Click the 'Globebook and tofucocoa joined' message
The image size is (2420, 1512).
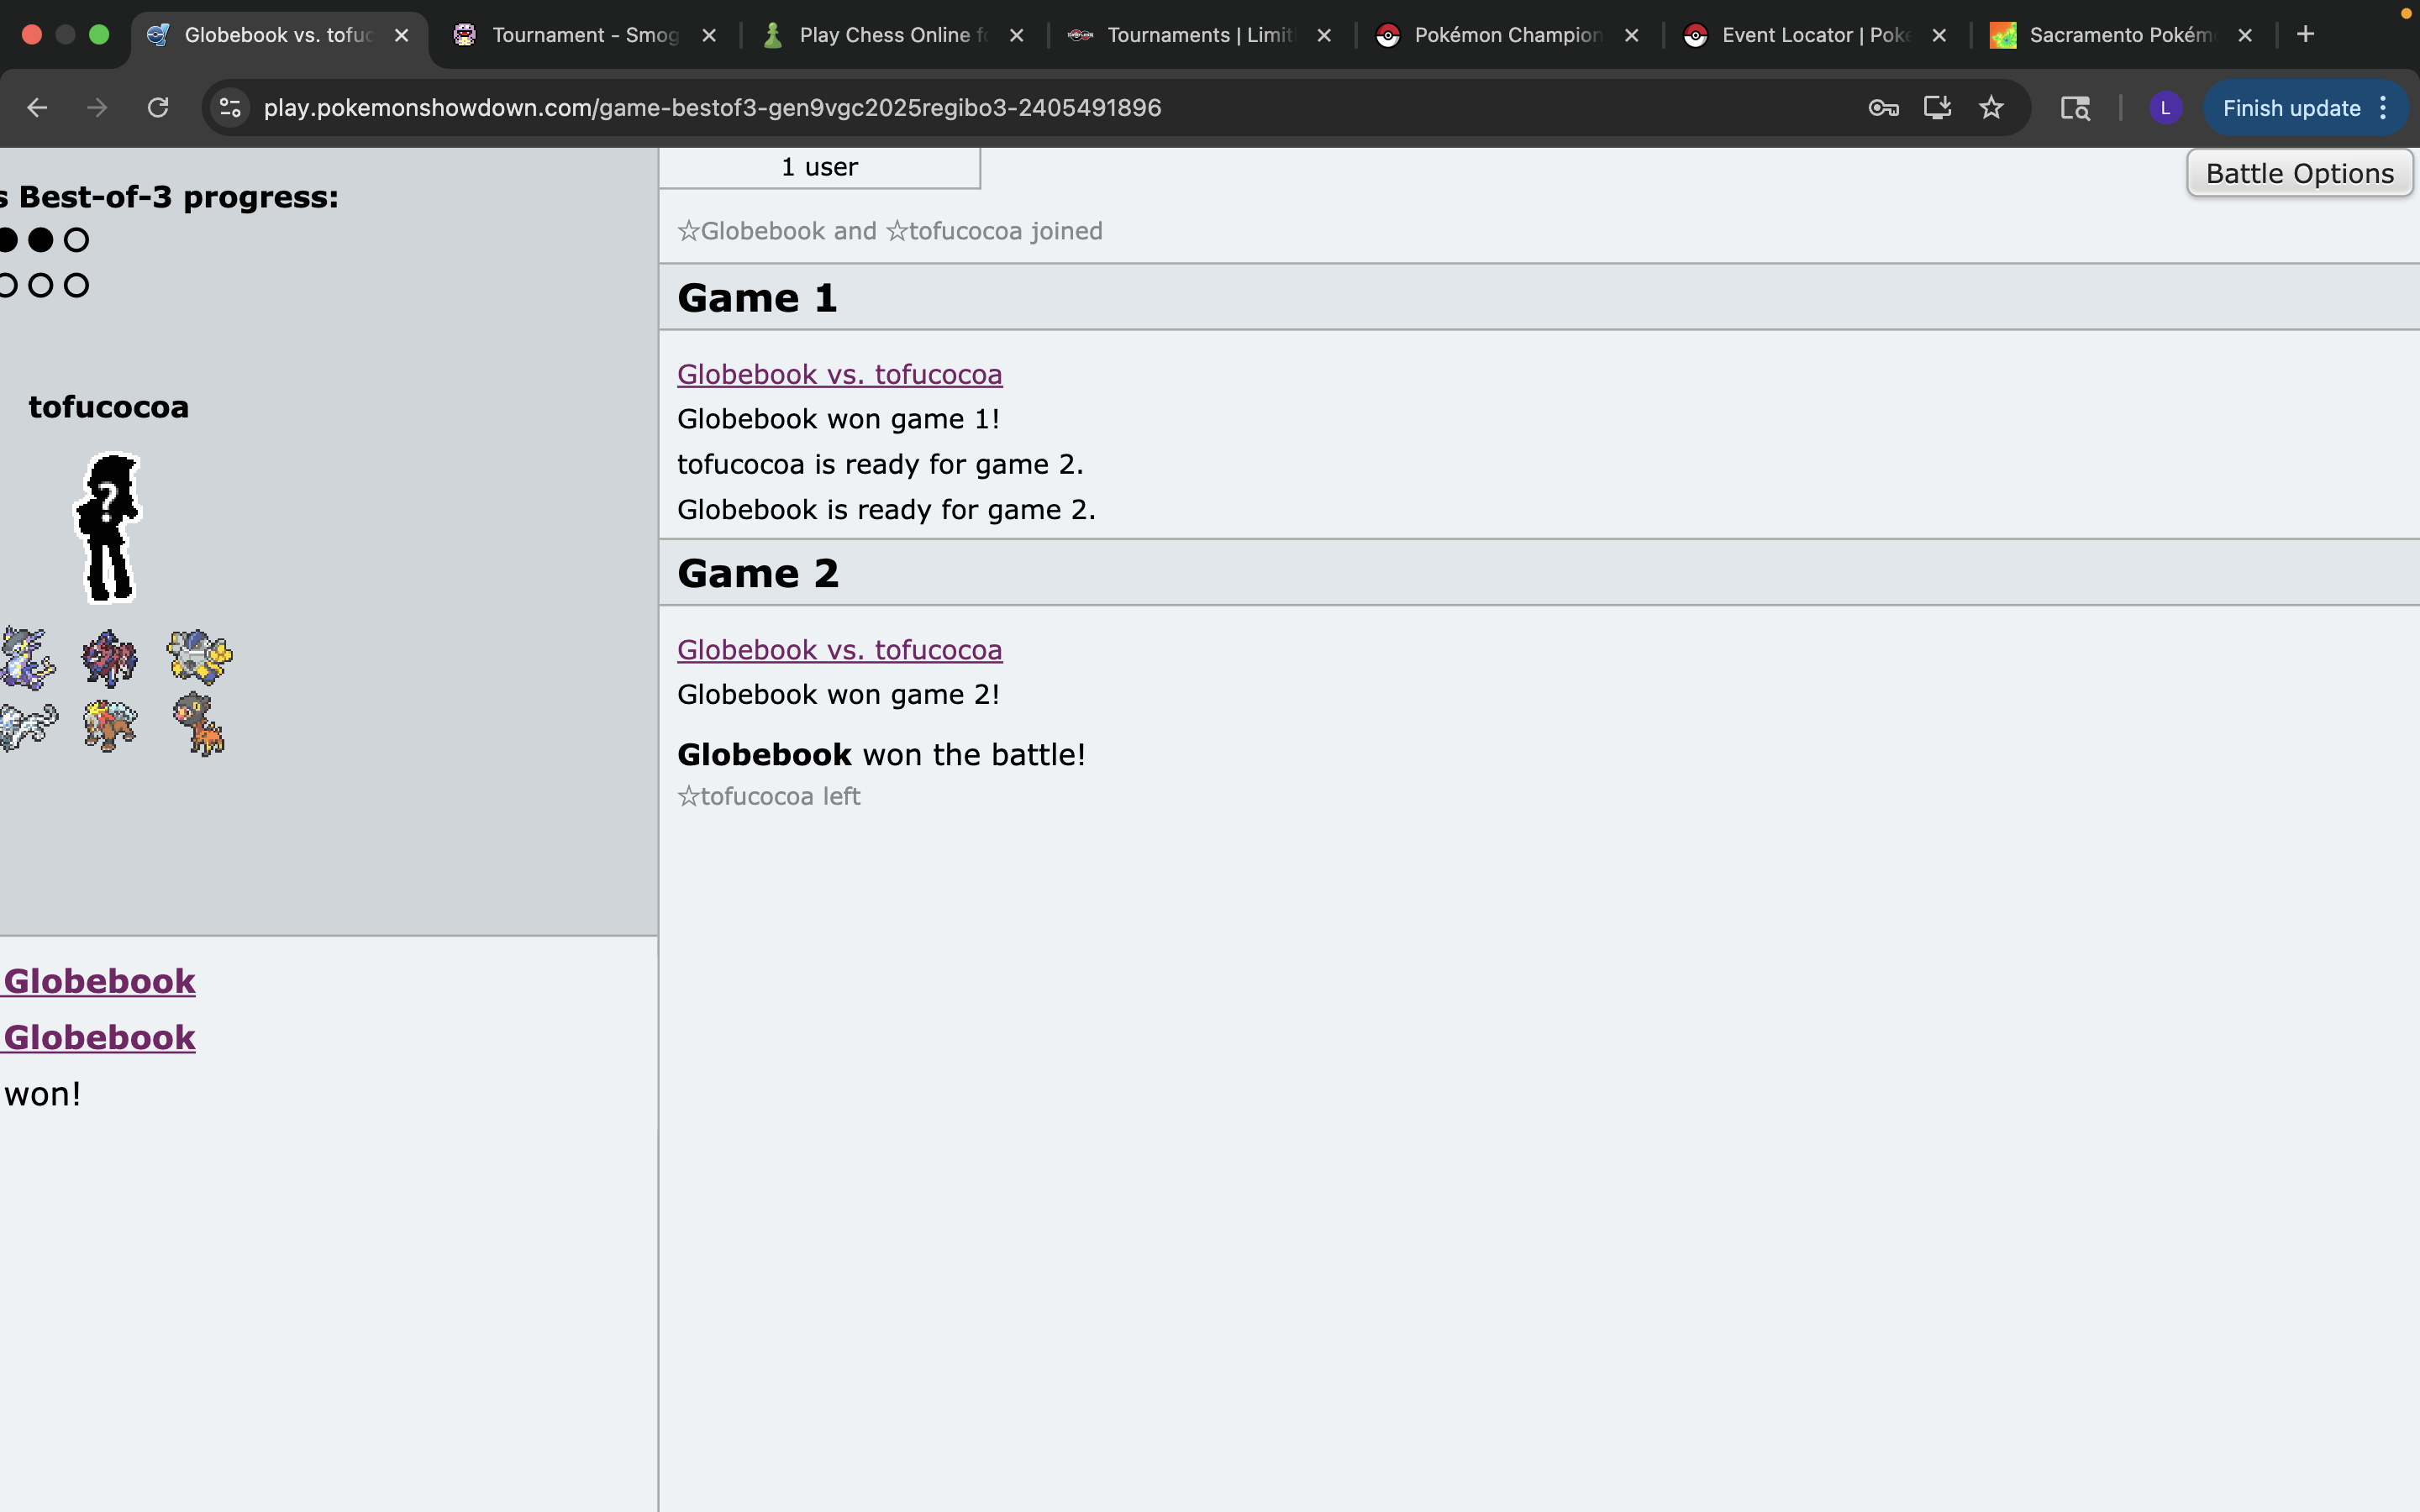pyautogui.click(x=890, y=231)
